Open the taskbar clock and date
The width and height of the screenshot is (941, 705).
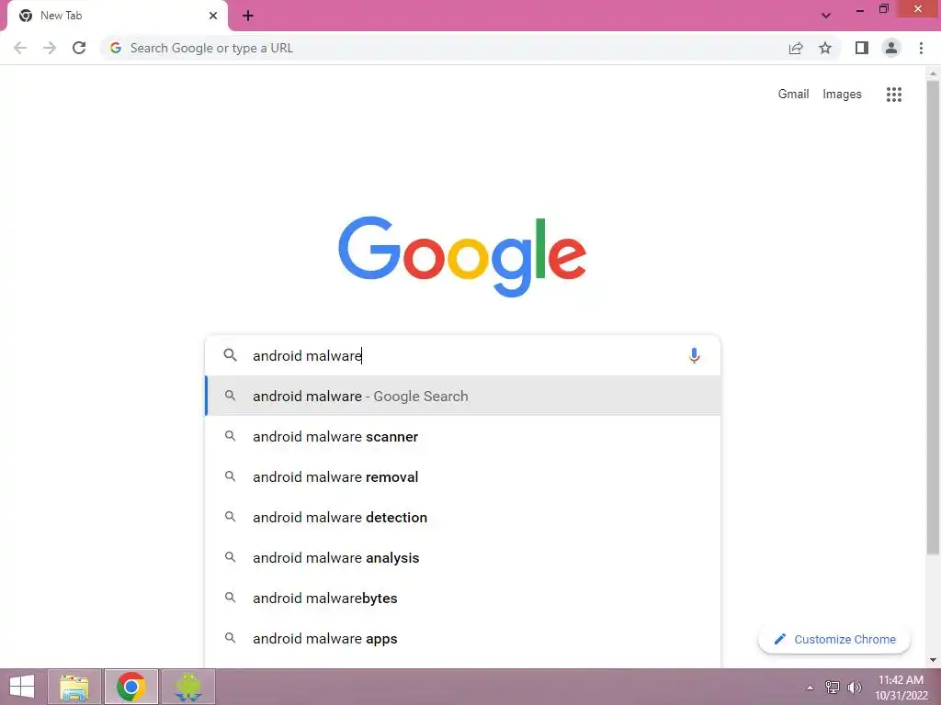coord(901,688)
